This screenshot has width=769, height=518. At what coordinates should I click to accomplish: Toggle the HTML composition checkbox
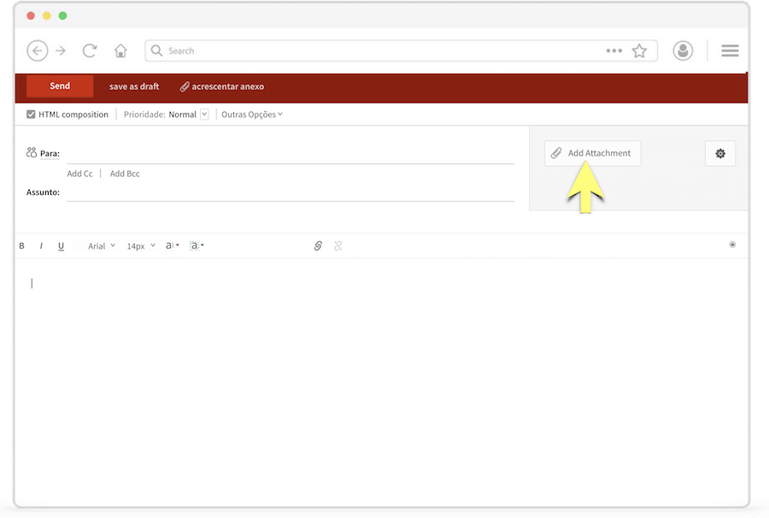(x=31, y=115)
